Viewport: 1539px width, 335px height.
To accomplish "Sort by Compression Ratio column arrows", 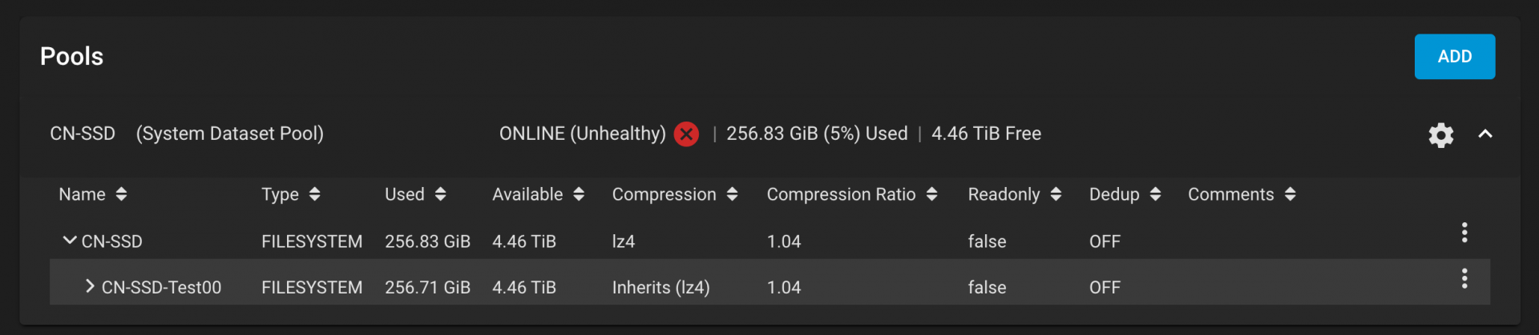I will [x=931, y=194].
